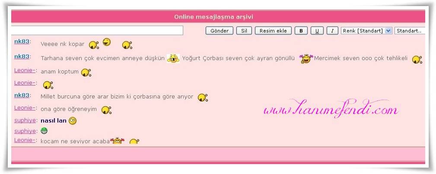
Task: Open suphiye profile beside 'nasıl lan'
Action: [x=25, y=120]
